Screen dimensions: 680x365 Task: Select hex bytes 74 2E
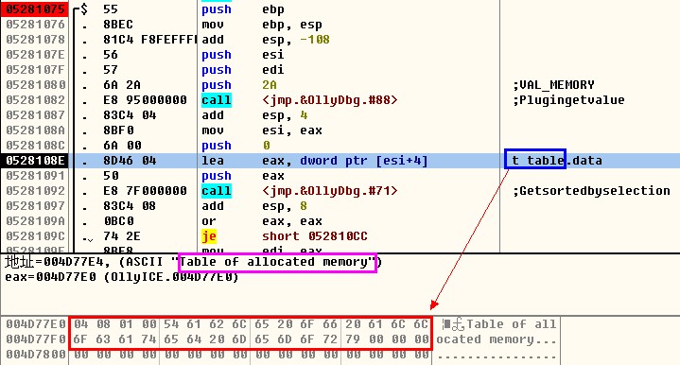coord(122,236)
